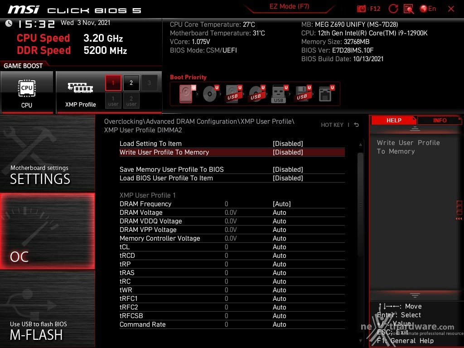Screen dimensions: 464x348
Task: Edit the DRAM VPP Voltage value
Action: [232, 230]
